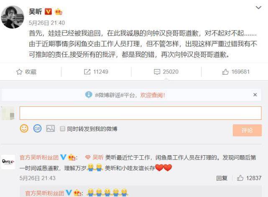Viewport: 268px width, 197px height.
Task: Enable 同时转发到我的微博 checkbox
Action: pos(63,129)
